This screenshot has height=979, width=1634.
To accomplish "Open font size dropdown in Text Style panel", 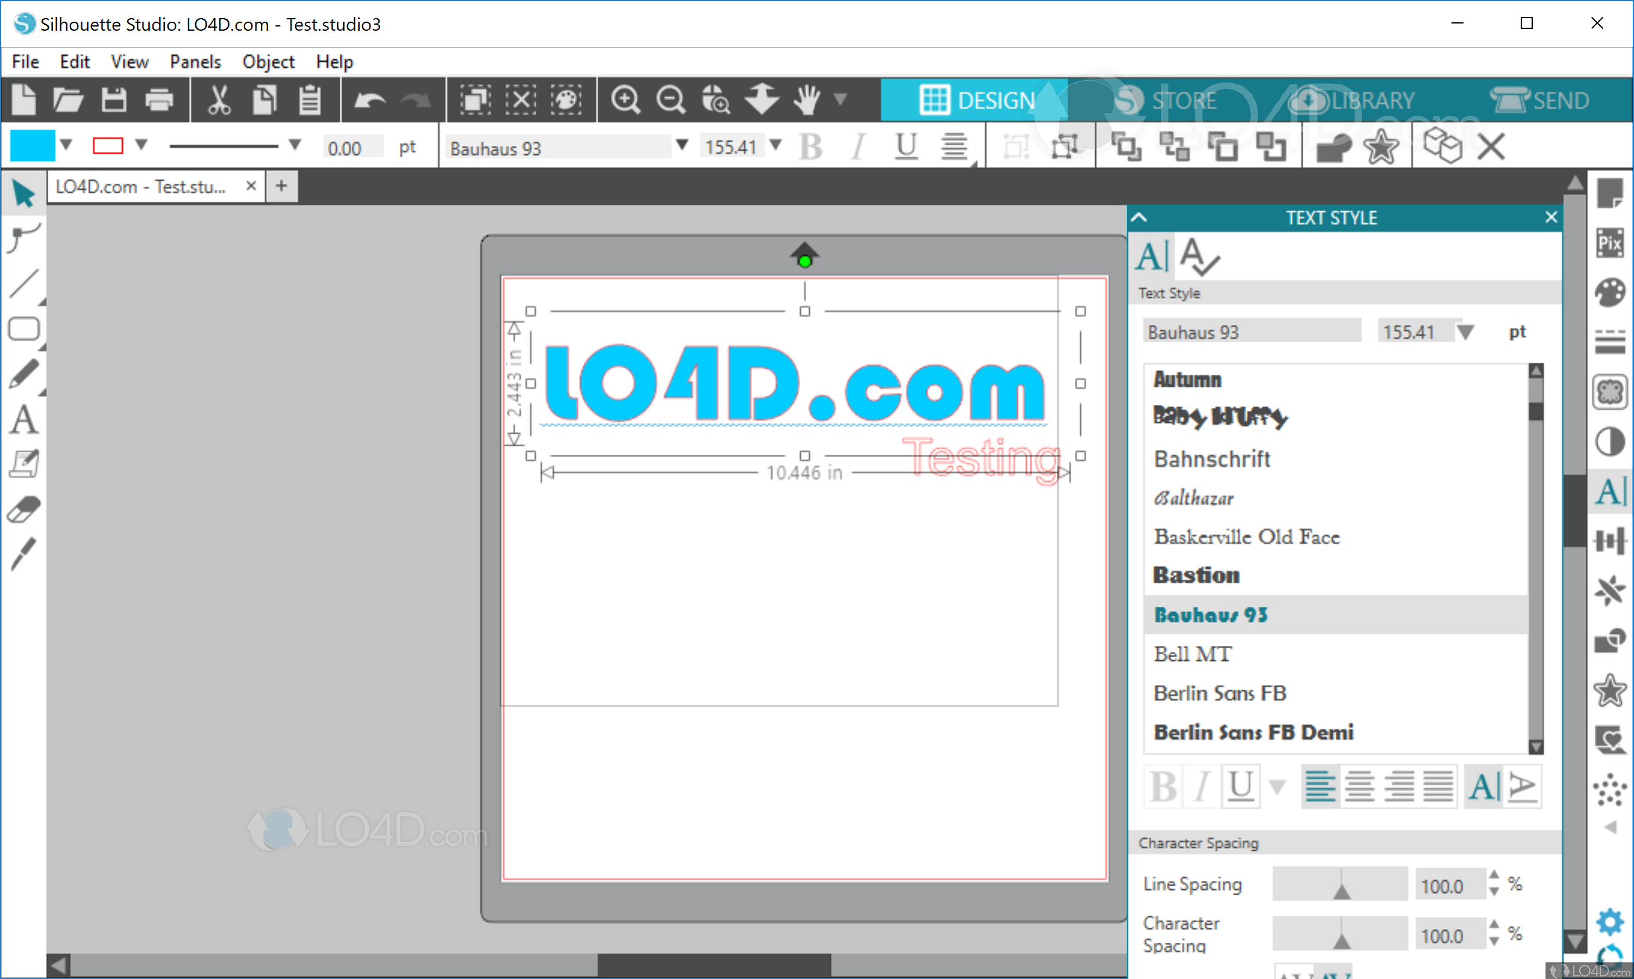I will (x=1465, y=332).
